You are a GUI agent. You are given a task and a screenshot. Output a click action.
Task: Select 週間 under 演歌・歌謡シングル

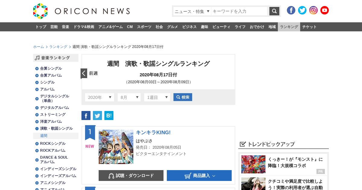(x=44, y=136)
